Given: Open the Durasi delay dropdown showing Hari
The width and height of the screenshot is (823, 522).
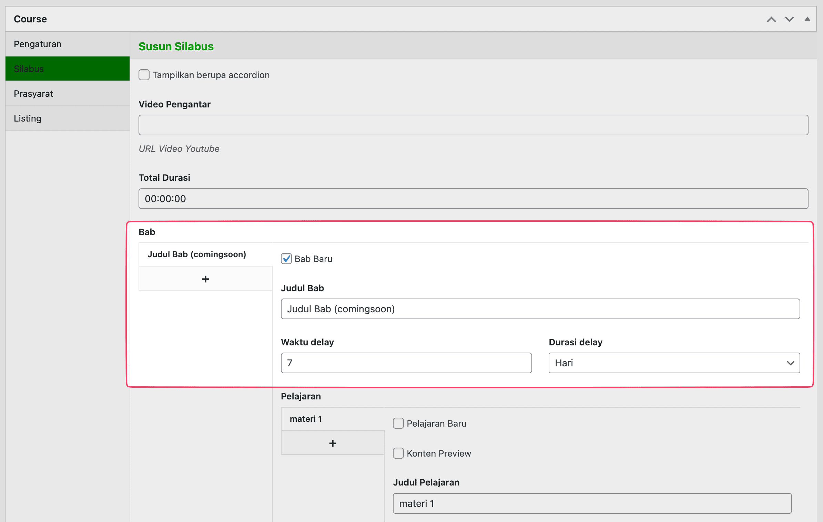Looking at the screenshot, I should 674,363.
